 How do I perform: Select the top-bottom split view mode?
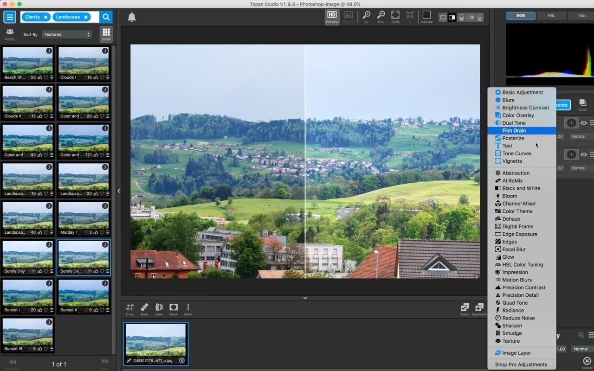pos(461,18)
